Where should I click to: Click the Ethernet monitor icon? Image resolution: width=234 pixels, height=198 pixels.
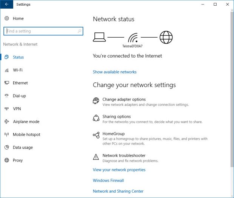click(7, 83)
